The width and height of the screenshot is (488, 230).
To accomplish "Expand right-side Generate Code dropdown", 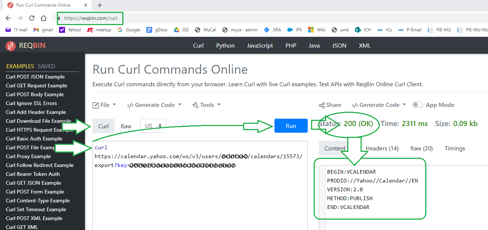I will [x=379, y=105].
